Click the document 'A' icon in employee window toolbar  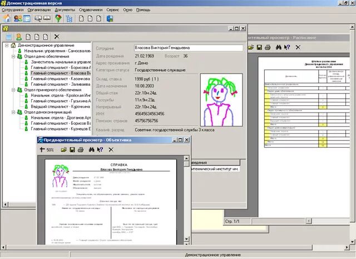(37, 37)
